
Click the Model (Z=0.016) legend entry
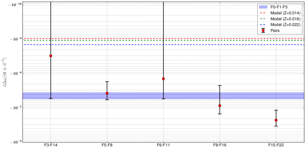pyautogui.click(x=279, y=19)
